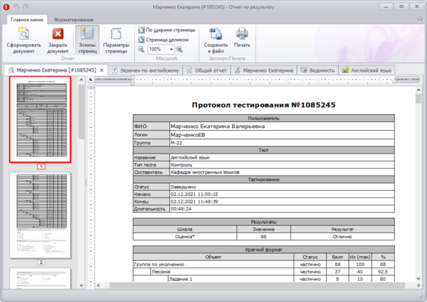Open the 100% zoom dropdown

point(171,50)
